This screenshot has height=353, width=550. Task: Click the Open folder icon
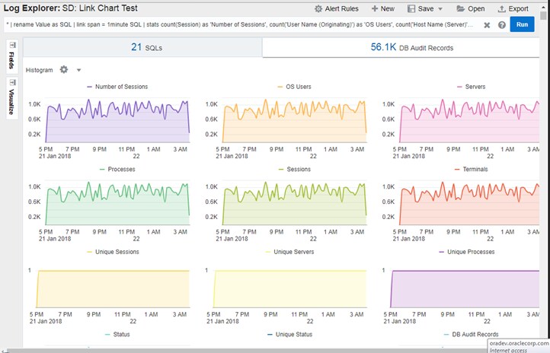pos(461,9)
